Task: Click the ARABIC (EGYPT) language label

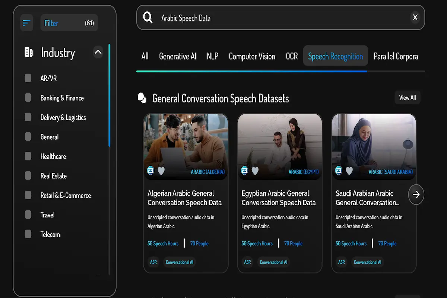Action: click(304, 172)
